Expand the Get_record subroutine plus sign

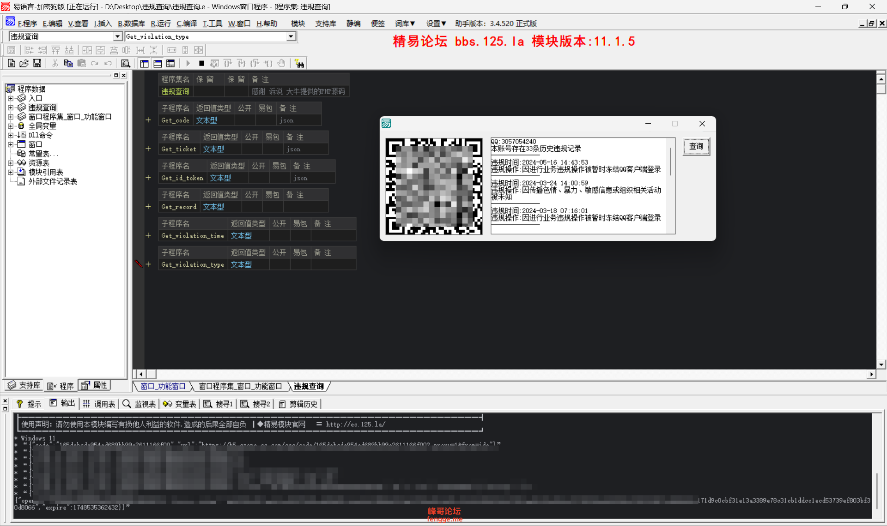point(148,207)
